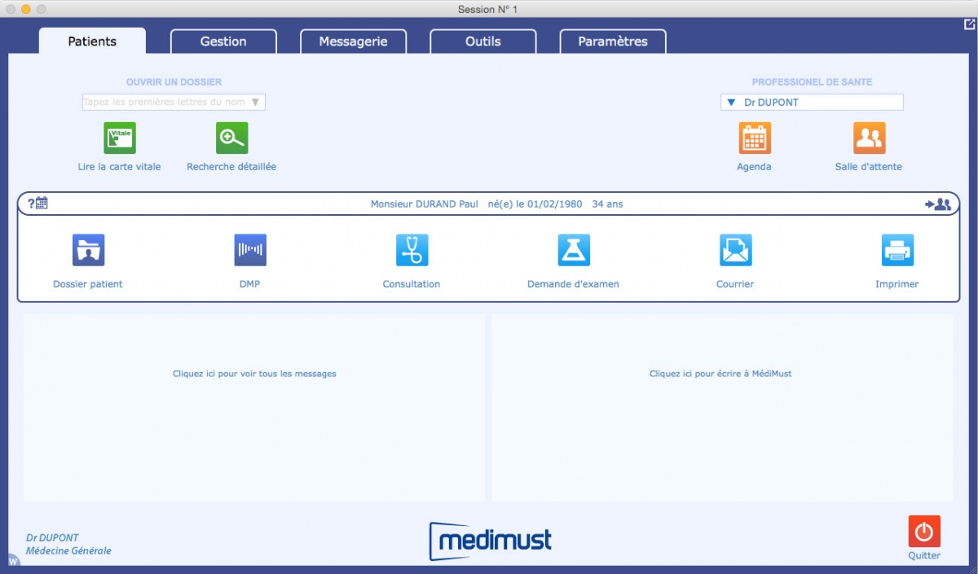The height and width of the screenshot is (574, 978).
Task: Click the small W badge in bottom corner
Action: pos(13,560)
